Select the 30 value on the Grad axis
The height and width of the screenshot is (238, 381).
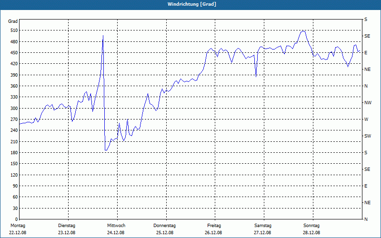point(15,208)
